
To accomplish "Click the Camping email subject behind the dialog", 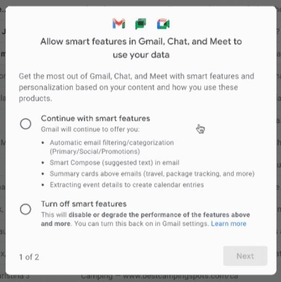I will (x=159, y=277).
